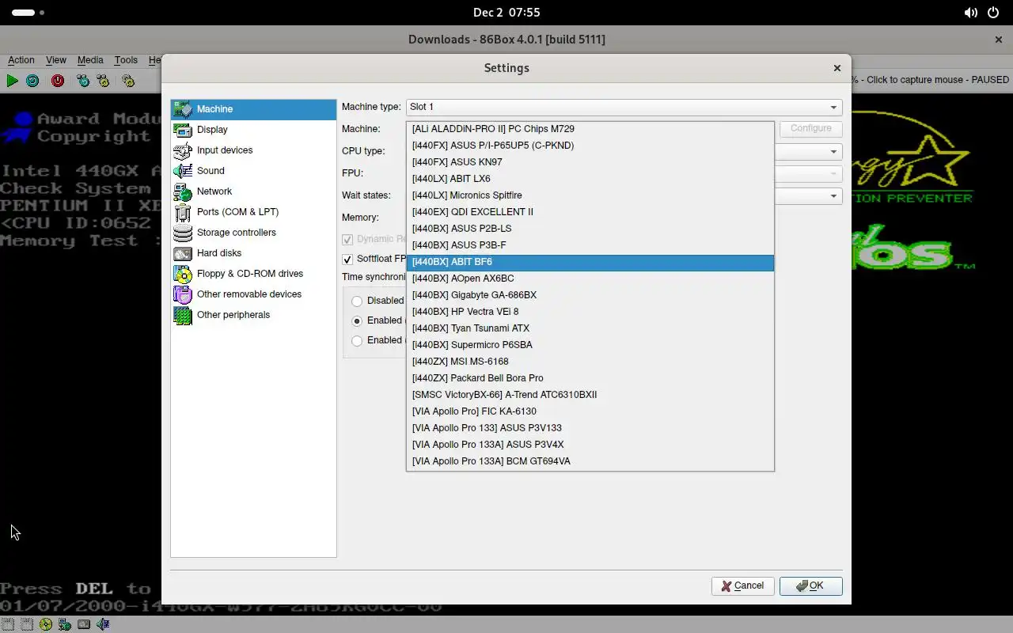Choose ABIT LX6 machine
The height and width of the screenshot is (633, 1013).
point(590,179)
